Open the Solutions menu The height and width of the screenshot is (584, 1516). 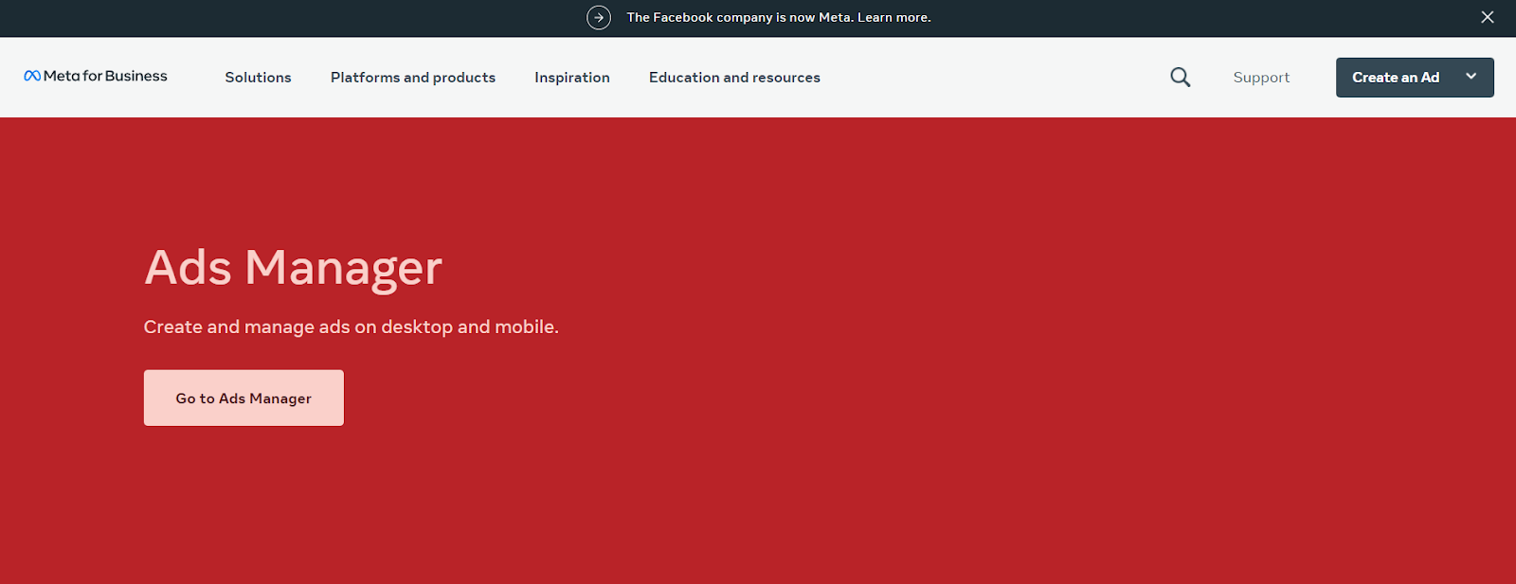258,78
